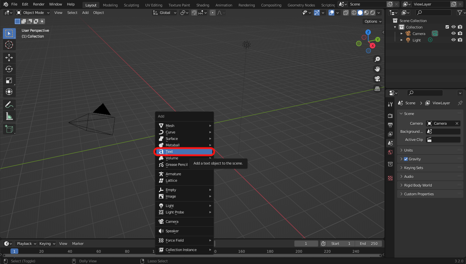
Task: Click the current frame marker 1
Action: tap(14, 251)
